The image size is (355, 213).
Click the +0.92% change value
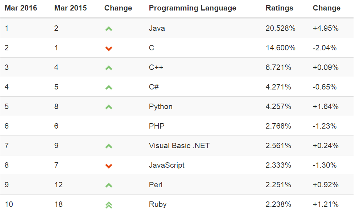coord(326,185)
